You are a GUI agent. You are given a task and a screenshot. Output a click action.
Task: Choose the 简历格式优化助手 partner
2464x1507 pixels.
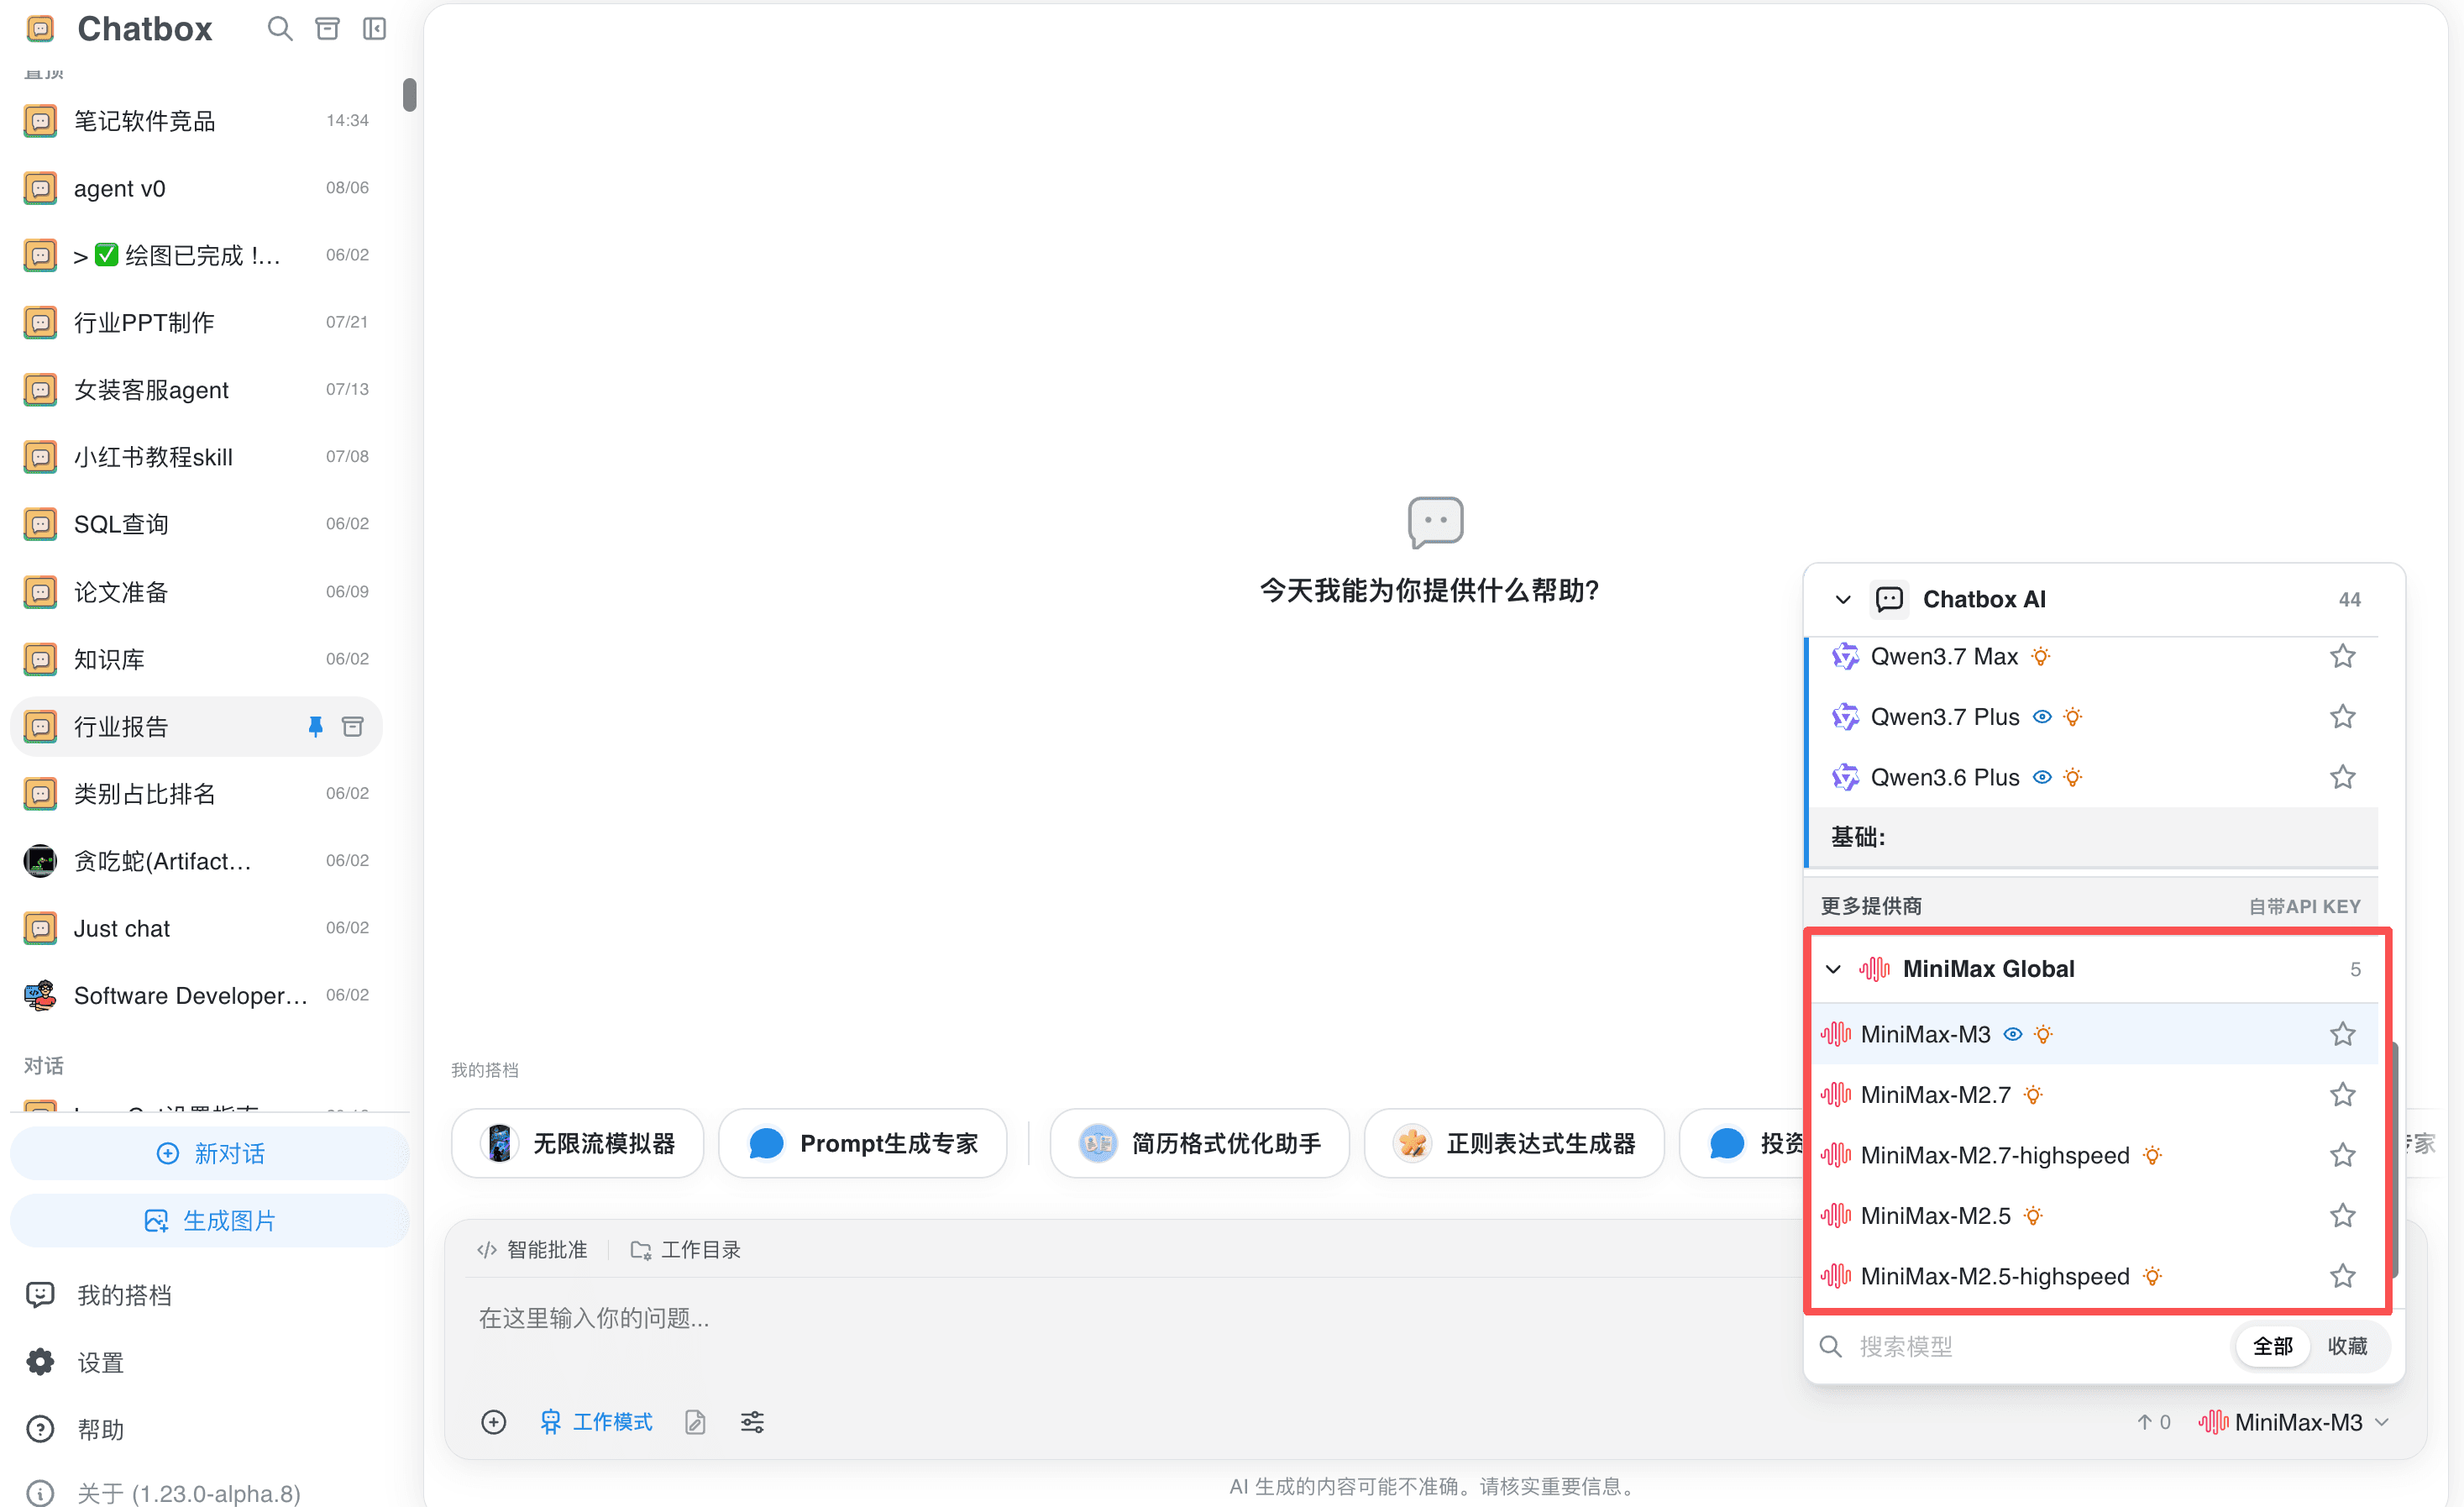coord(1200,1143)
